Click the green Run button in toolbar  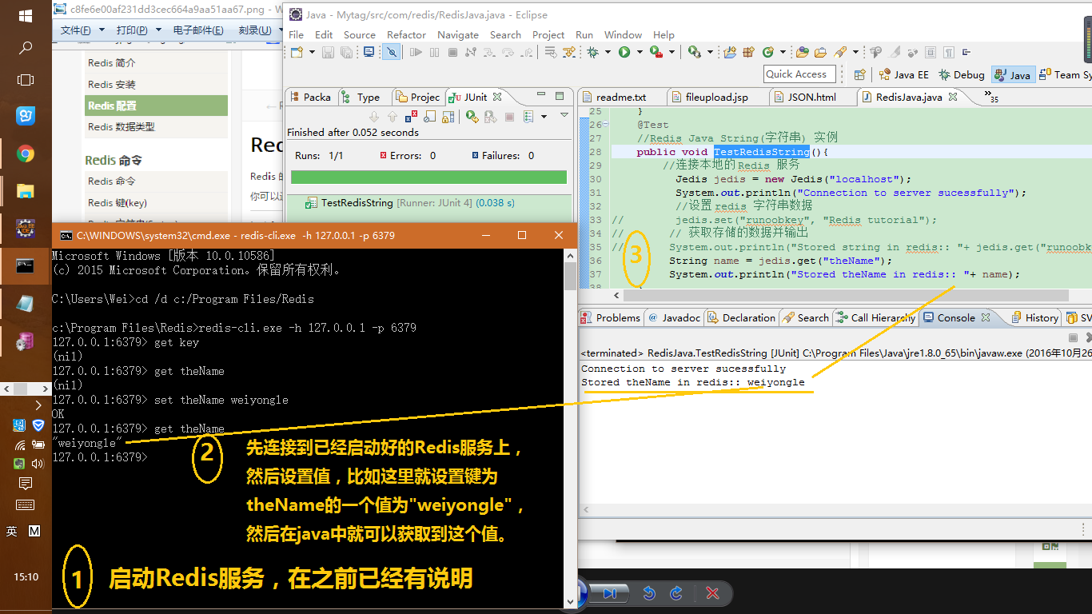coord(624,52)
